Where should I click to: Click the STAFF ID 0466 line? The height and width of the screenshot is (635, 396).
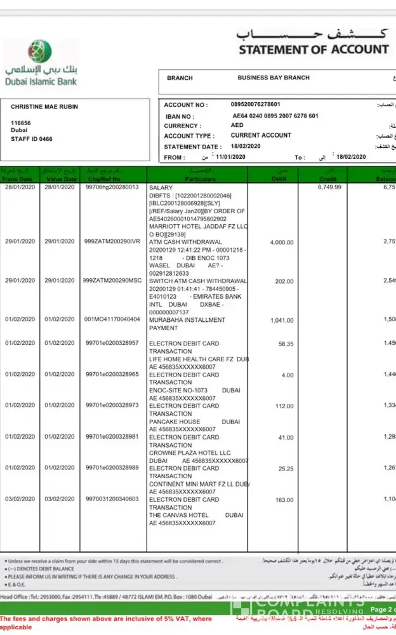(x=32, y=139)
